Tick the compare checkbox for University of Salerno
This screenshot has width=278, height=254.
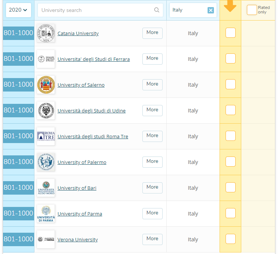[230, 84]
